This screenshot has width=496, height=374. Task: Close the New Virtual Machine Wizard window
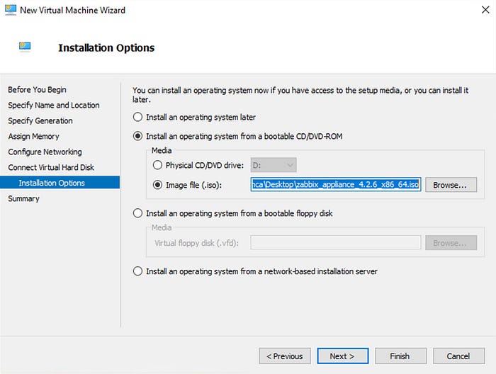pos(485,10)
